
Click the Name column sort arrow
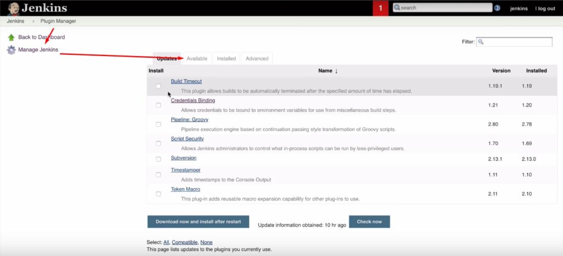coord(336,71)
